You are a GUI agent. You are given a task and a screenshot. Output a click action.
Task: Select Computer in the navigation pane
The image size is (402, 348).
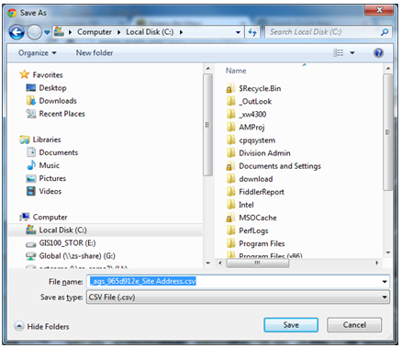pos(50,218)
